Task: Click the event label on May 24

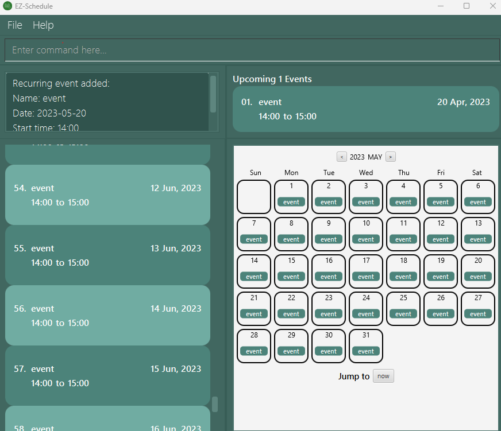Action: click(366, 314)
